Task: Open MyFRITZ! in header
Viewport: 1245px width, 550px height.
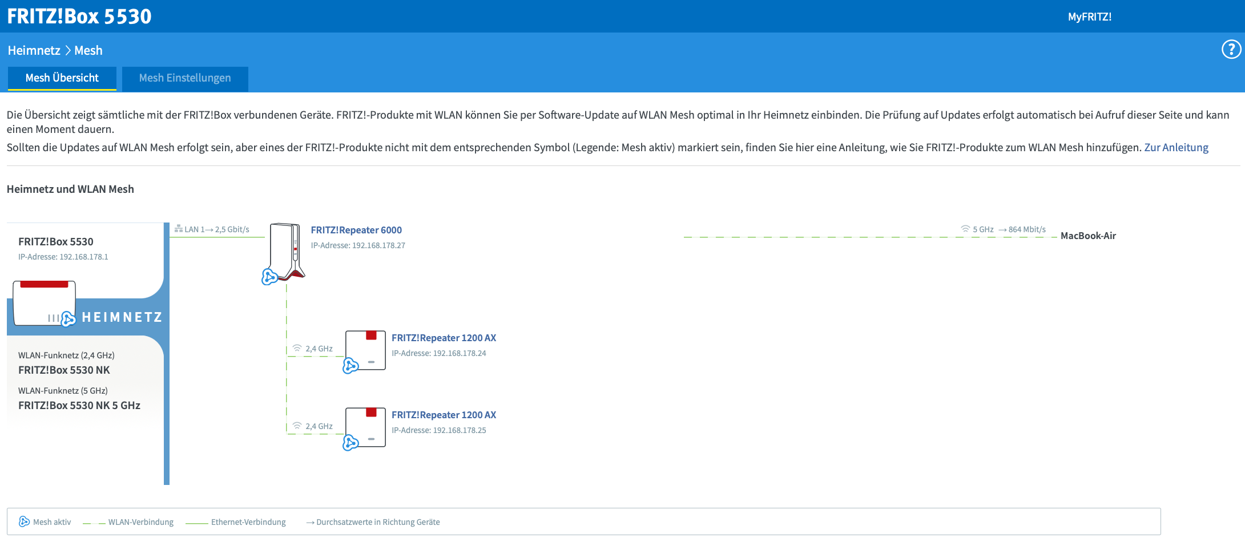Action: 1090,17
